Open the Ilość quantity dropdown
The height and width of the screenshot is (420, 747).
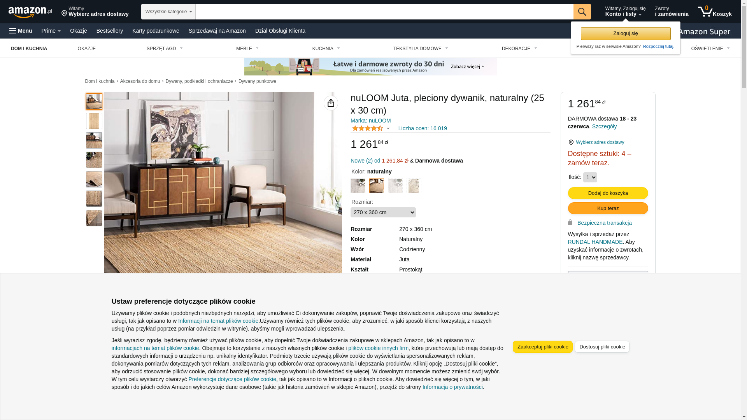(x=590, y=177)
